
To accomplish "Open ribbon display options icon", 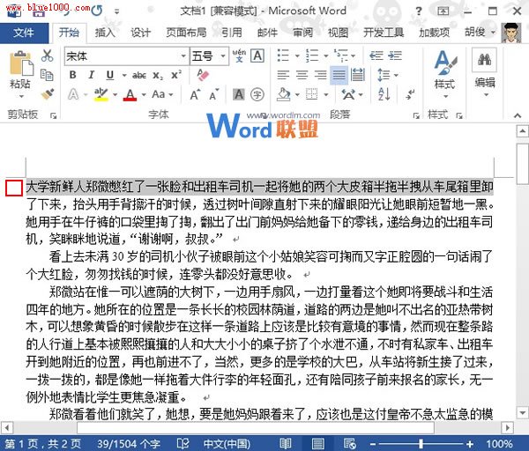I will (443, 11).
